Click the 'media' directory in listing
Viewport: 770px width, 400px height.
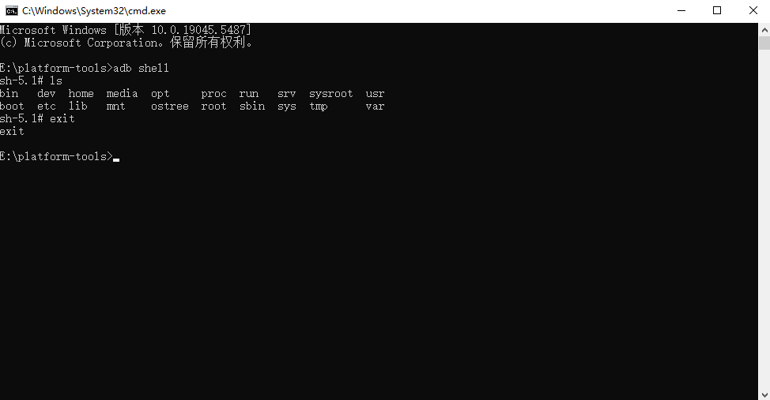pos(123,94)
